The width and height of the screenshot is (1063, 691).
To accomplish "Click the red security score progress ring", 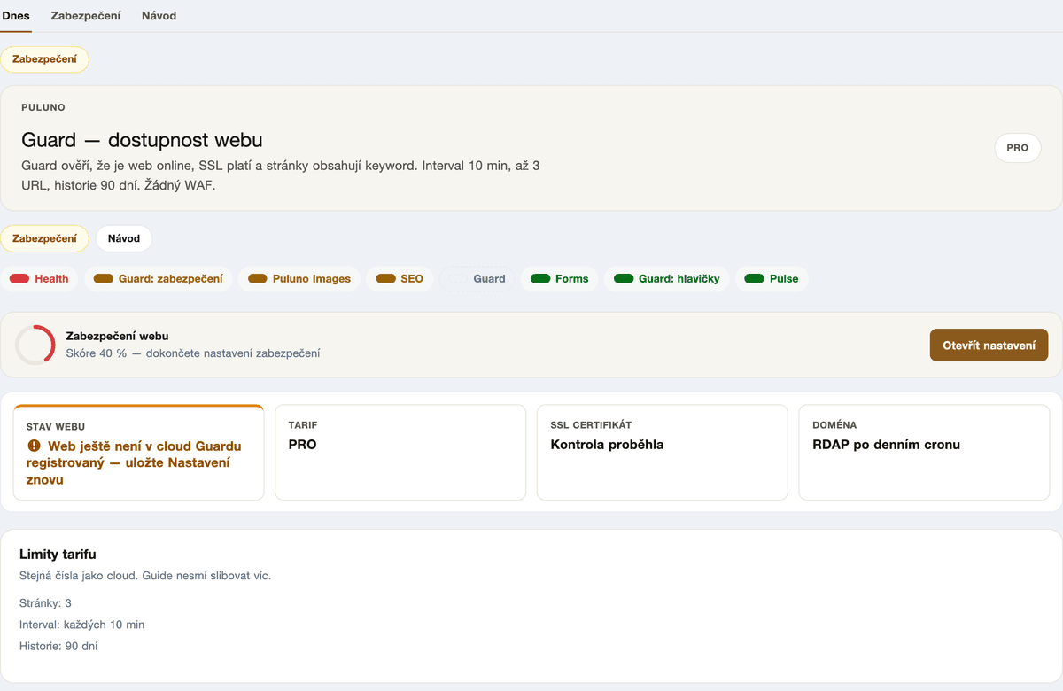I will (36, 345).
